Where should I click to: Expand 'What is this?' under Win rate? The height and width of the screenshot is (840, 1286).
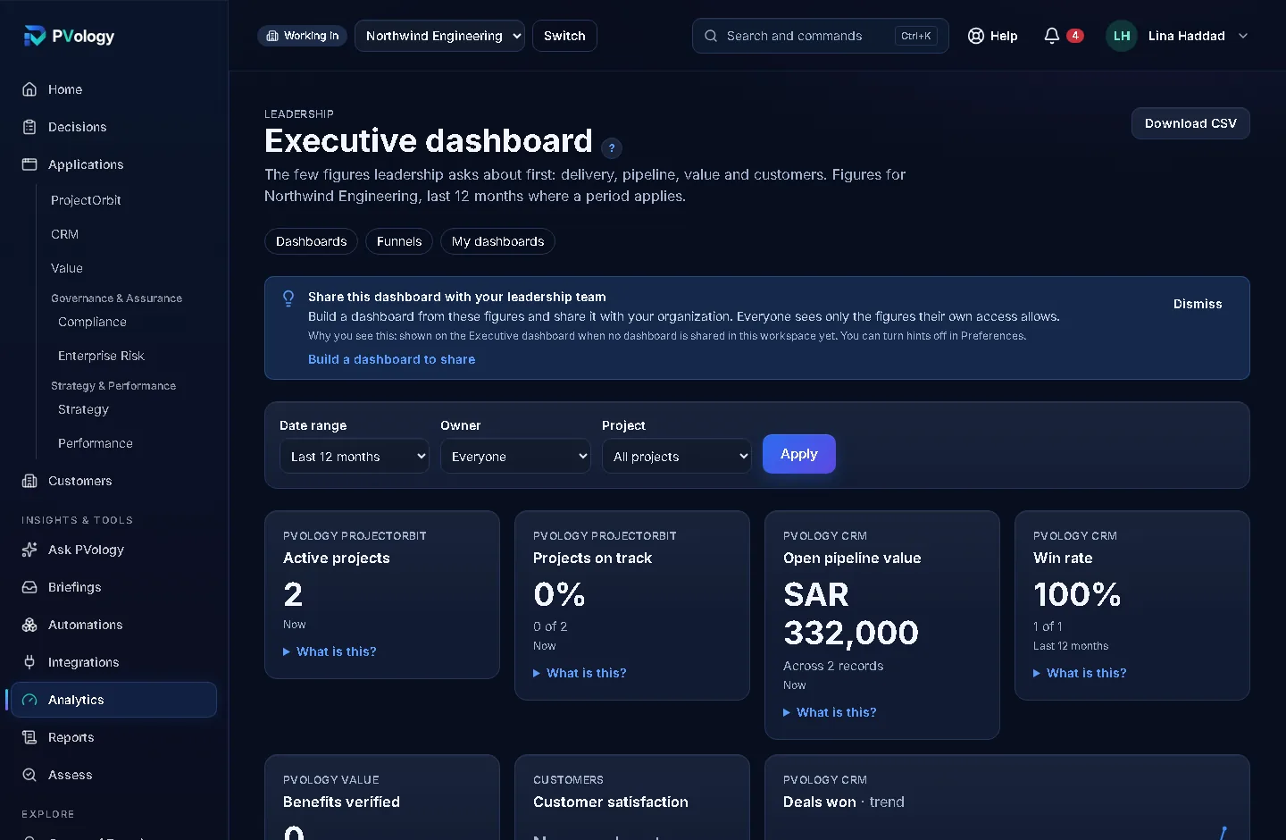1080,673
